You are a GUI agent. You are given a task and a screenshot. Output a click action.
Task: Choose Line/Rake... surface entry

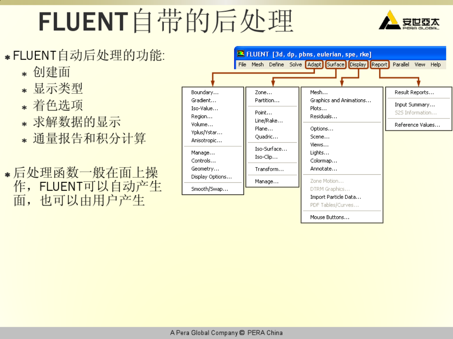click(x=269, y=121)
